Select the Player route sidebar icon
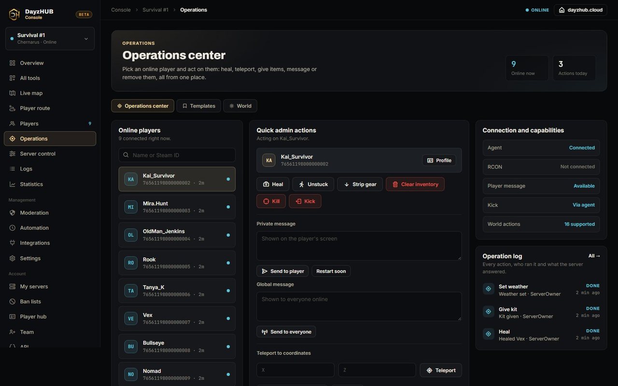 (13, 108)
